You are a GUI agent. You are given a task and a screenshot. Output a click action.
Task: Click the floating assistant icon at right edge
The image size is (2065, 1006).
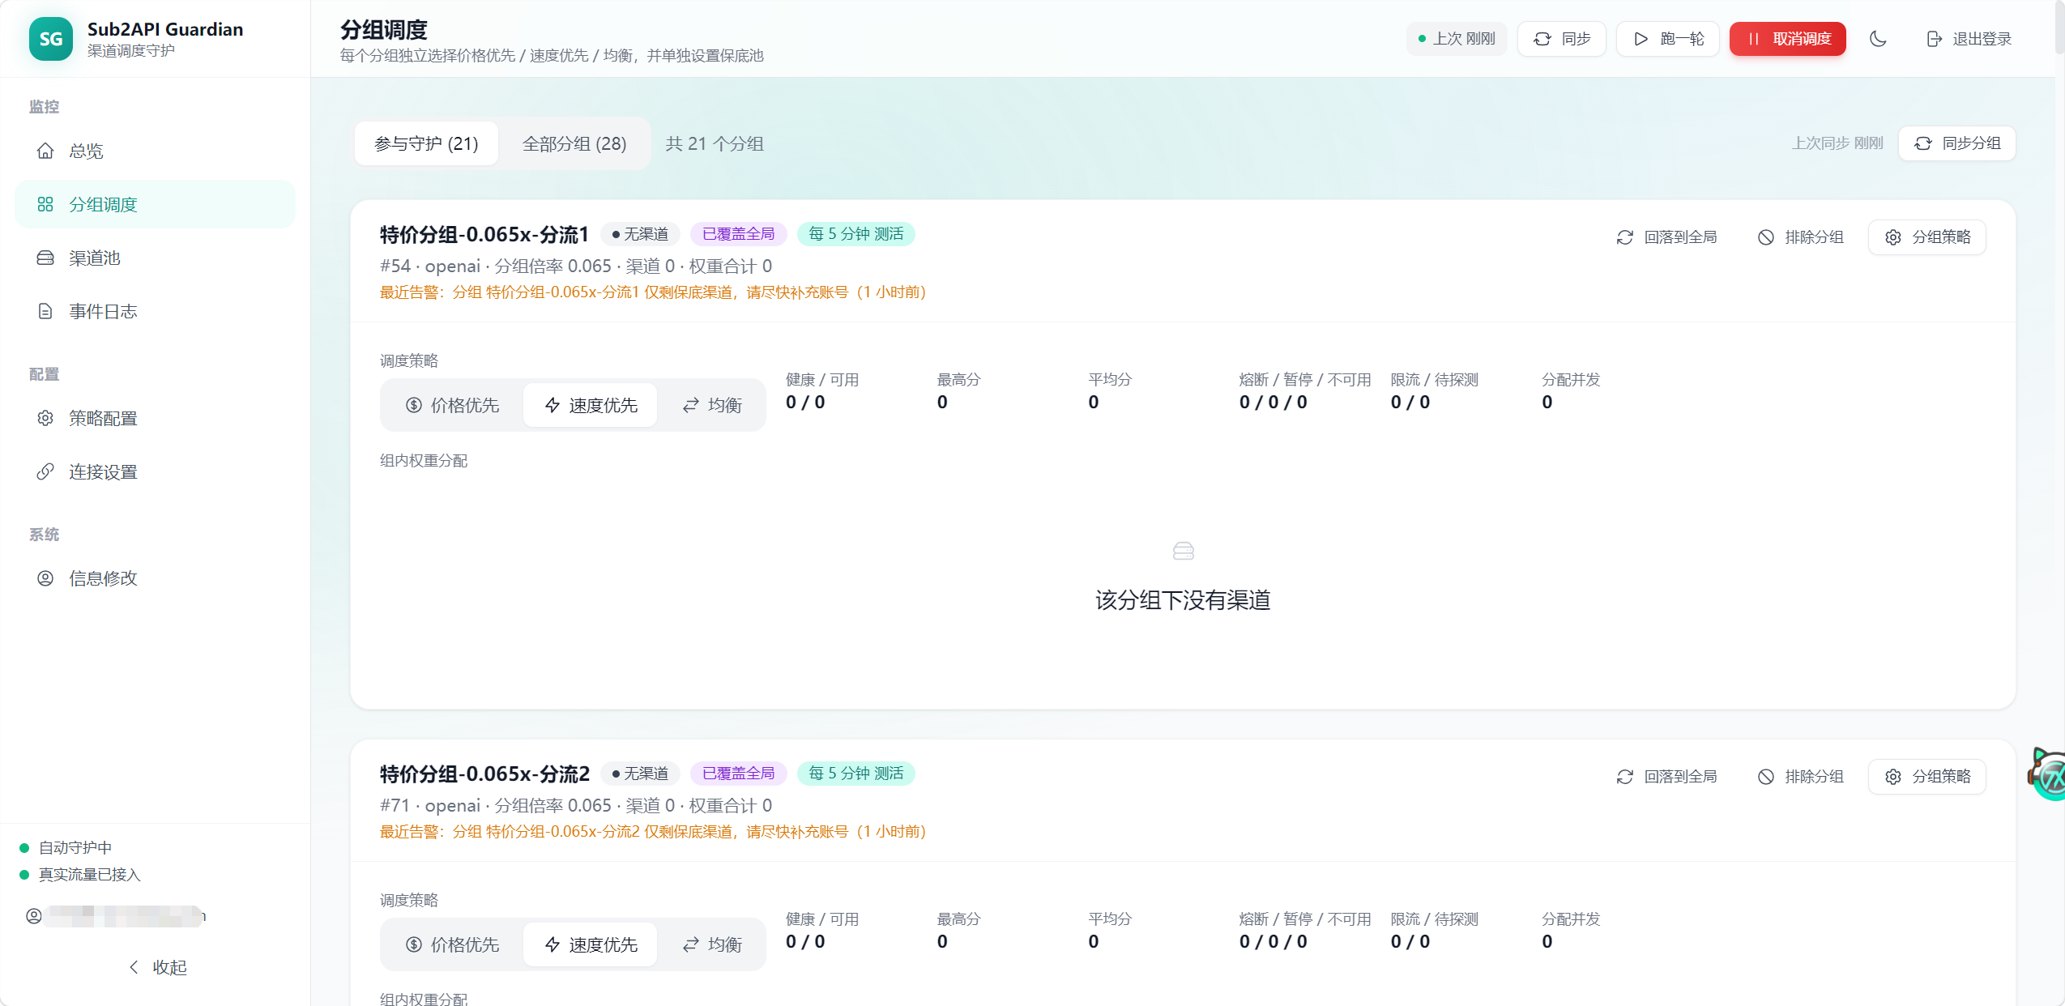[2048, 774]
